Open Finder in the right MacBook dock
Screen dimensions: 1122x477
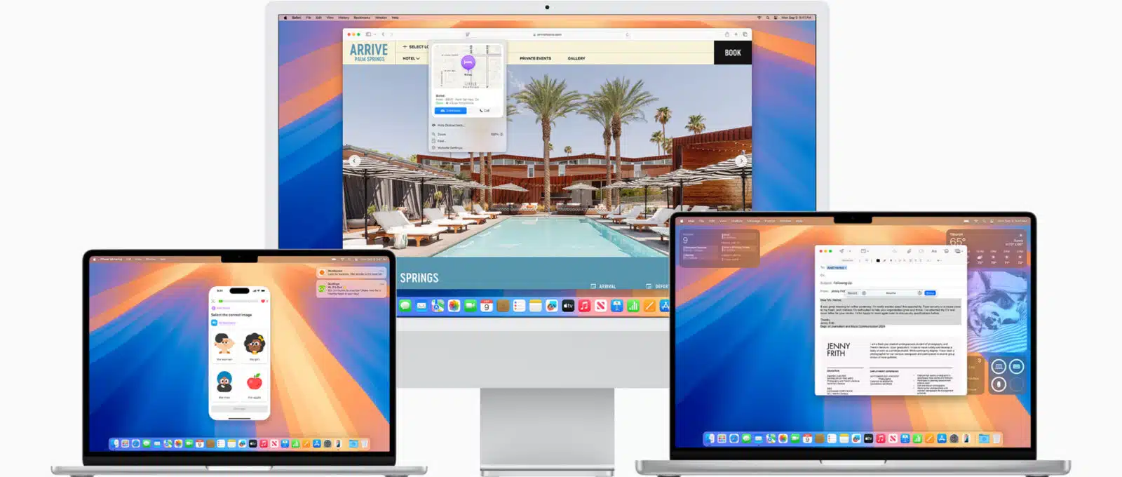(x=710, y=438)
